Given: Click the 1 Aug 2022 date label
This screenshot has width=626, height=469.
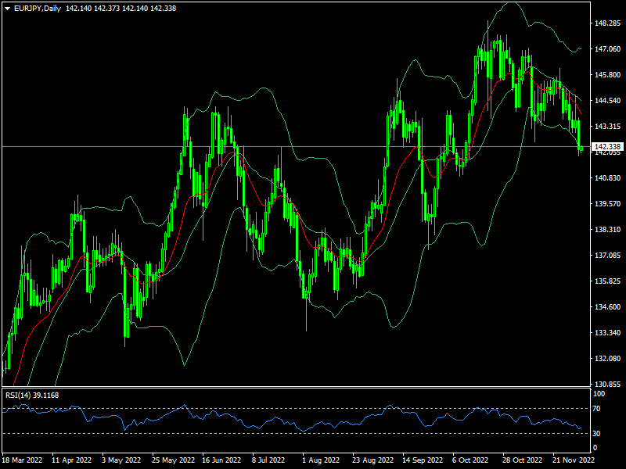Looking at the screenshot, I should (321, 460).
